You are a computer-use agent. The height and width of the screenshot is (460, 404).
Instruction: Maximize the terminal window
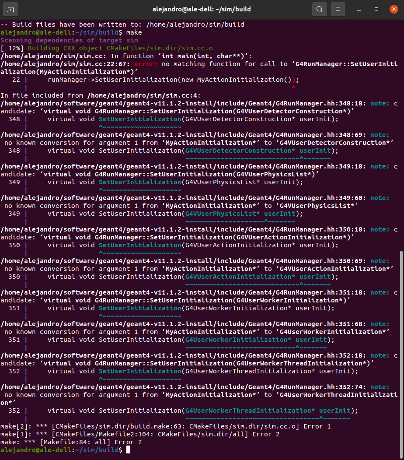point(376,9)
